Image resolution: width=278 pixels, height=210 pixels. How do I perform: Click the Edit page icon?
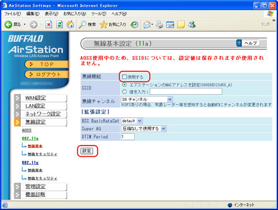(170, 25)
